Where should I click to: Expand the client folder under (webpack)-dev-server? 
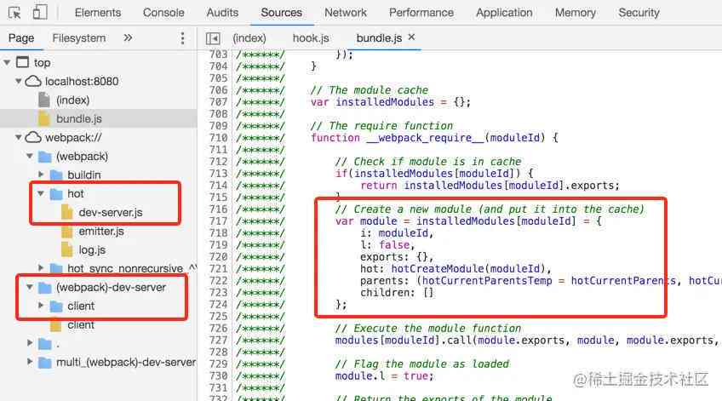tap(41, 306)
